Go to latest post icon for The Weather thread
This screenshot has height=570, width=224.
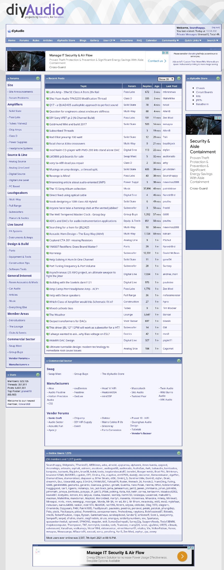[47, 315]
